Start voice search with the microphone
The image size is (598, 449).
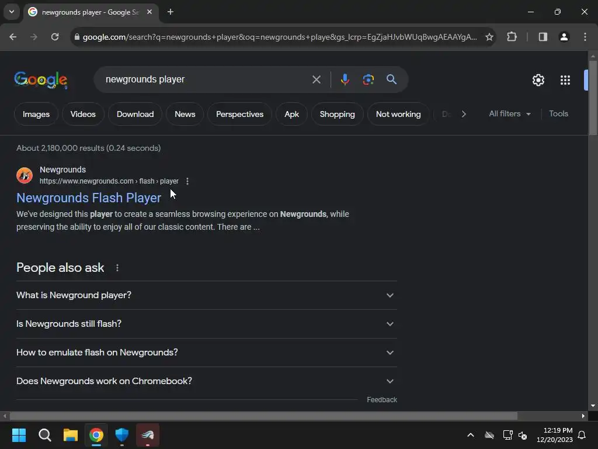tap(345, 80)
